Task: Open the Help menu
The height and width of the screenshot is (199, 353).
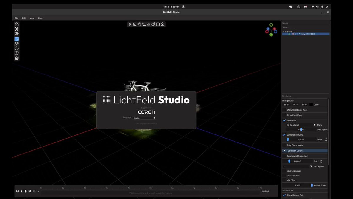Action: pyautogui.click(x=40, y=18)
